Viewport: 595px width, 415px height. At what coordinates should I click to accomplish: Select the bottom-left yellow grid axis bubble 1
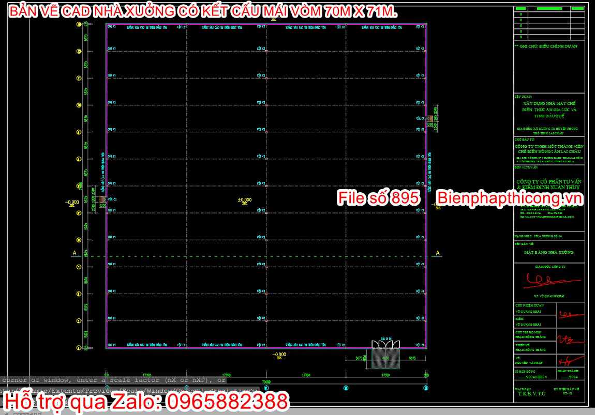[x=79, y=347]
